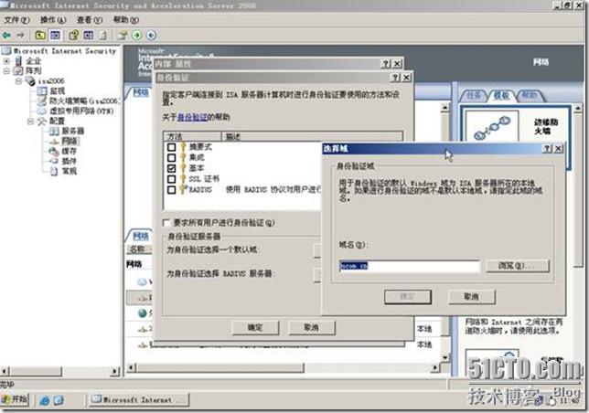Image resolution: width=589 pixels, height=413 pixels.
Task: Open the 文件(F) menu
Action: coord(16,20)
